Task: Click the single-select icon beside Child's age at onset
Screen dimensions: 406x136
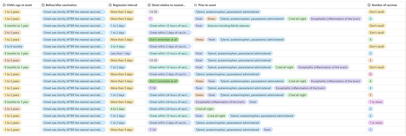Action: 4,5
